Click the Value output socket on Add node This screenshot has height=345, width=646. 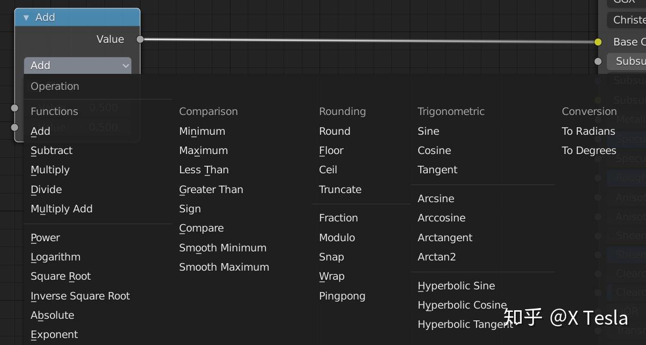140,39
